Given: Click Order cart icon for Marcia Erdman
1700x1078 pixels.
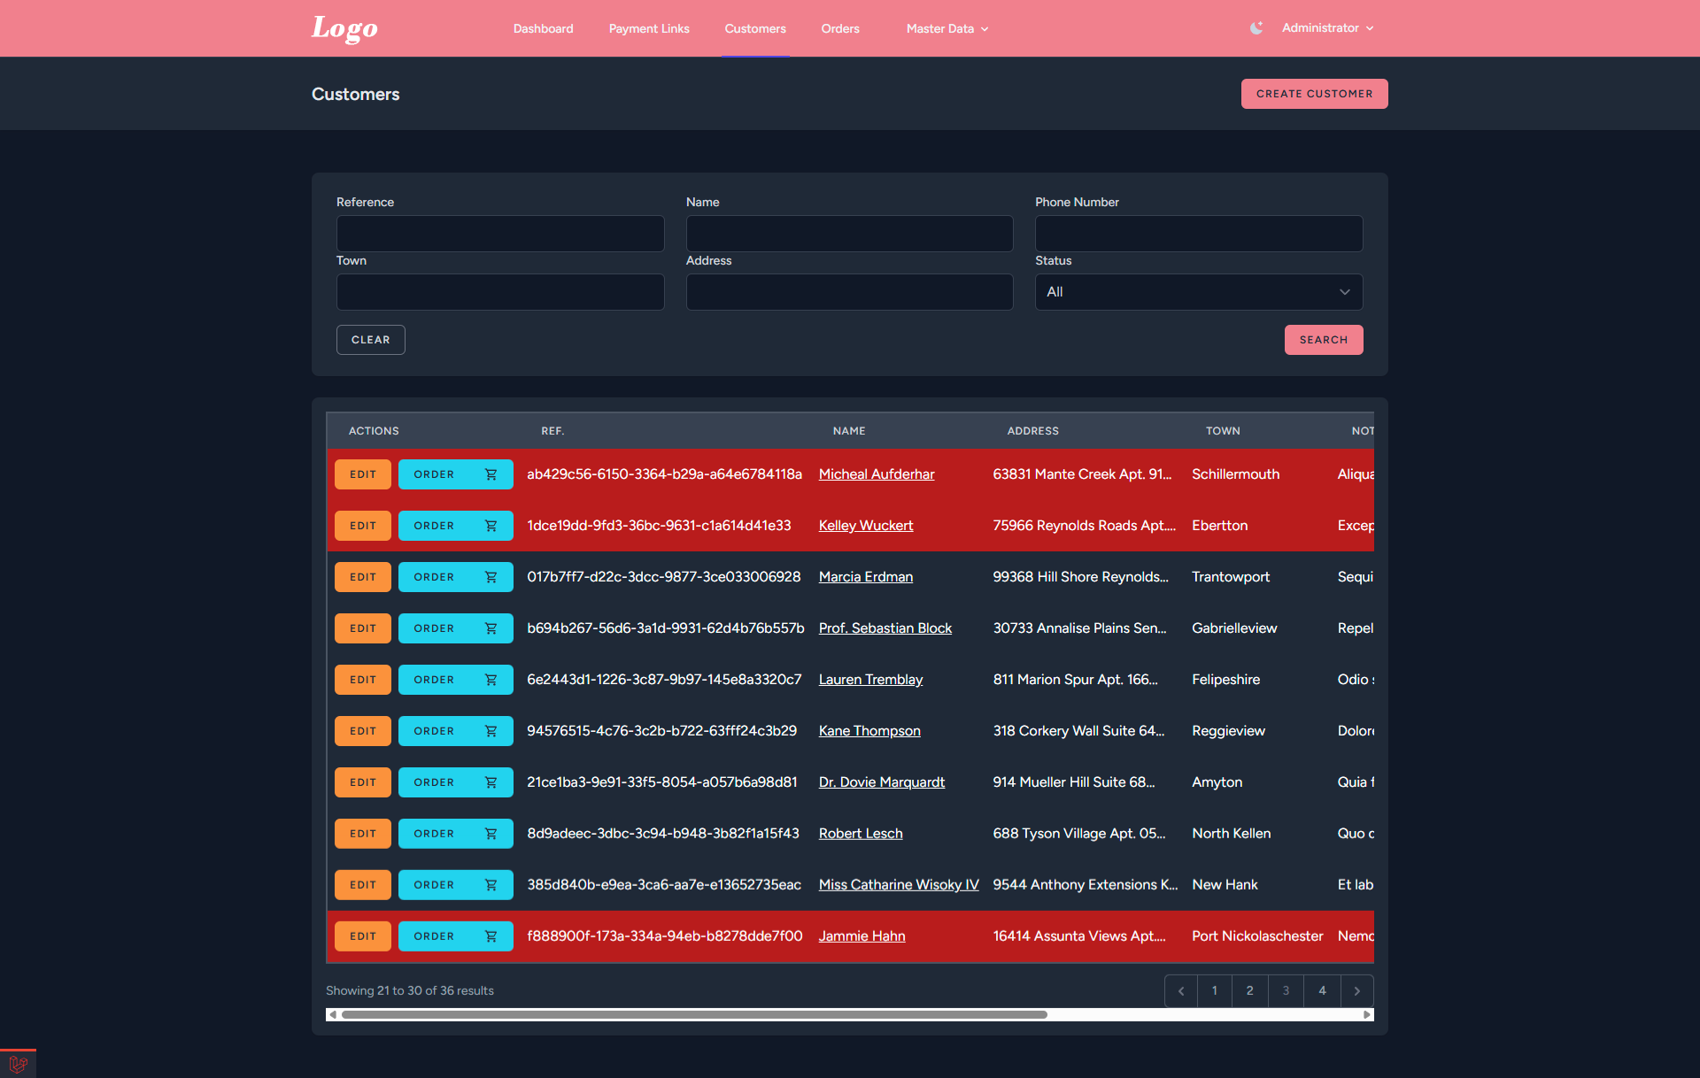Looking at the screenshot, I should tap(491, 577).
